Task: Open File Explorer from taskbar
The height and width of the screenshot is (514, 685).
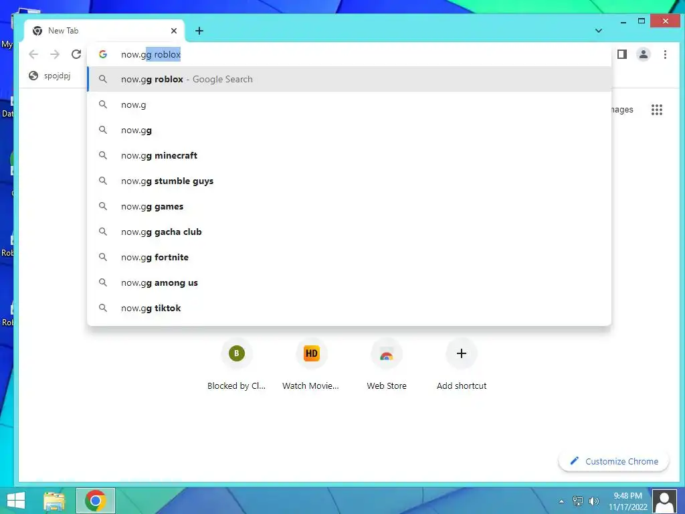Action: 54,501
